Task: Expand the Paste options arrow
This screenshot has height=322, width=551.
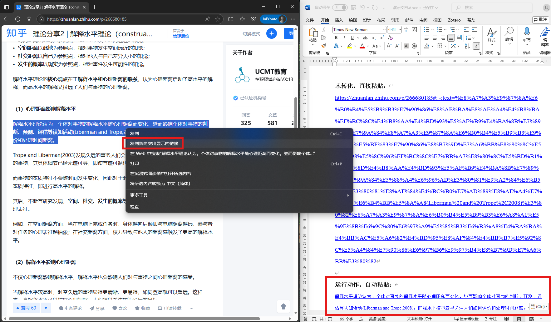Action: 313,45
